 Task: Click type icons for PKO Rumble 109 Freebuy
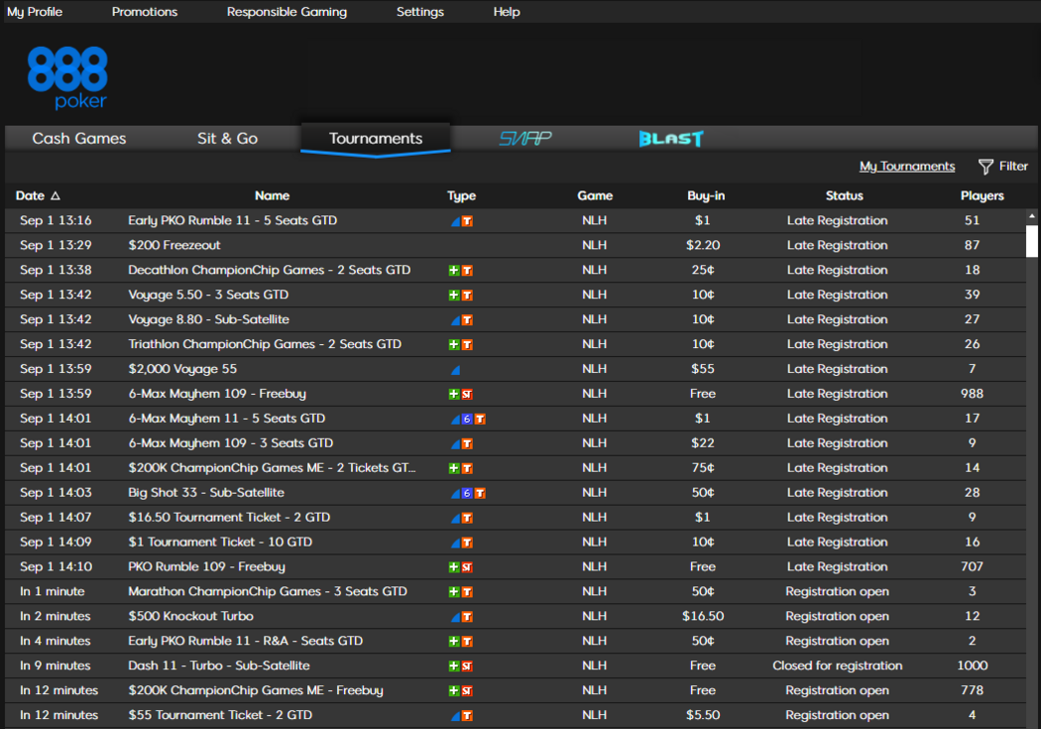tap(461, 567)
